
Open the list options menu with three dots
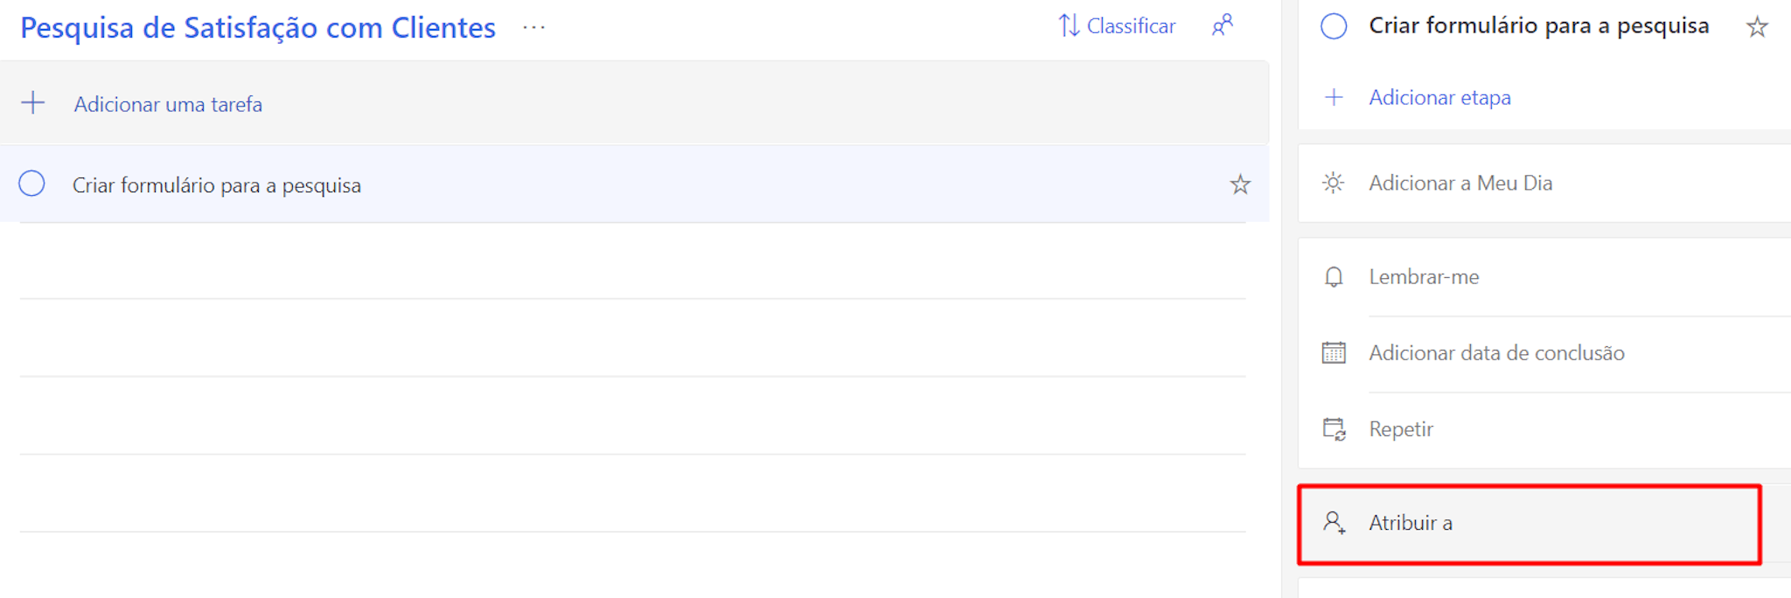click(x=533, y=26)
